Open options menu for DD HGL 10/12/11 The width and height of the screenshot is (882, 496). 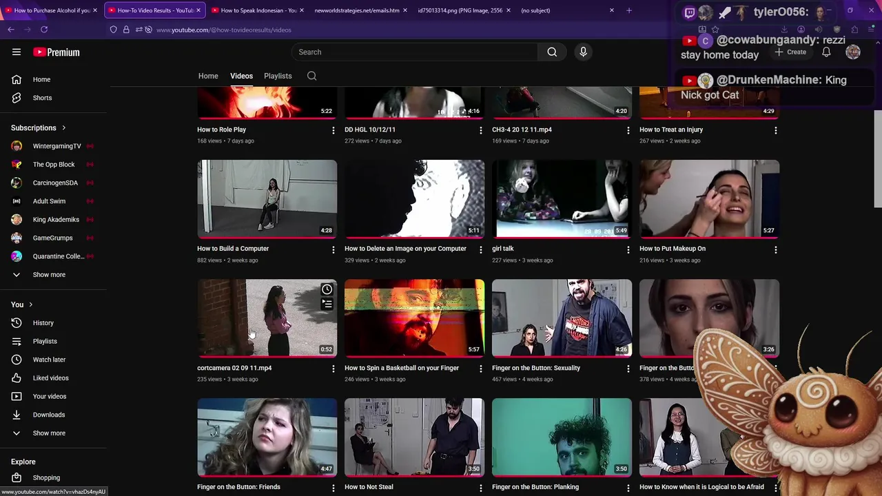point(481,130)
